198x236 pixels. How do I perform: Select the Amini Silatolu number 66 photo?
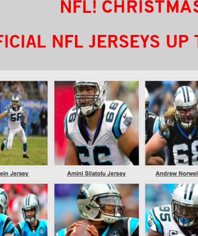click(x=96, y=123)
